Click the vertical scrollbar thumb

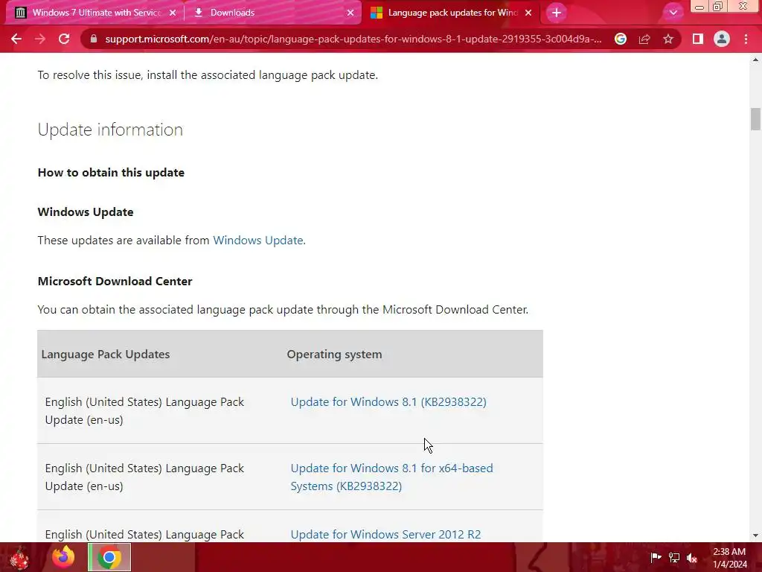(x=755, y=118)
